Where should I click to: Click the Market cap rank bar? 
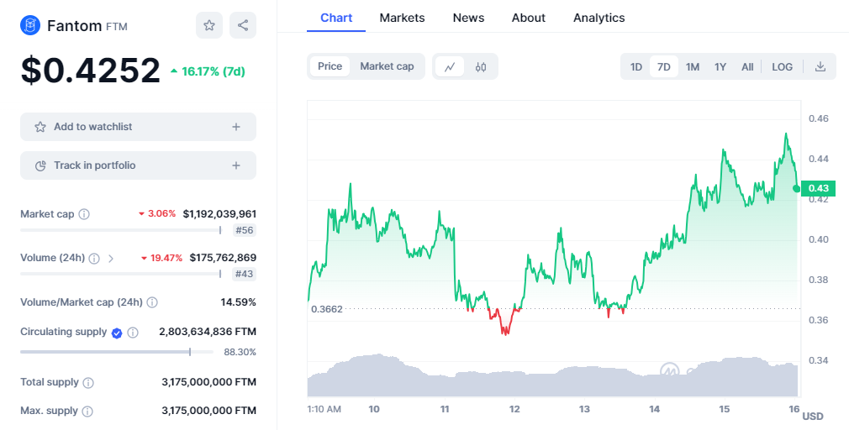point(121,230)
